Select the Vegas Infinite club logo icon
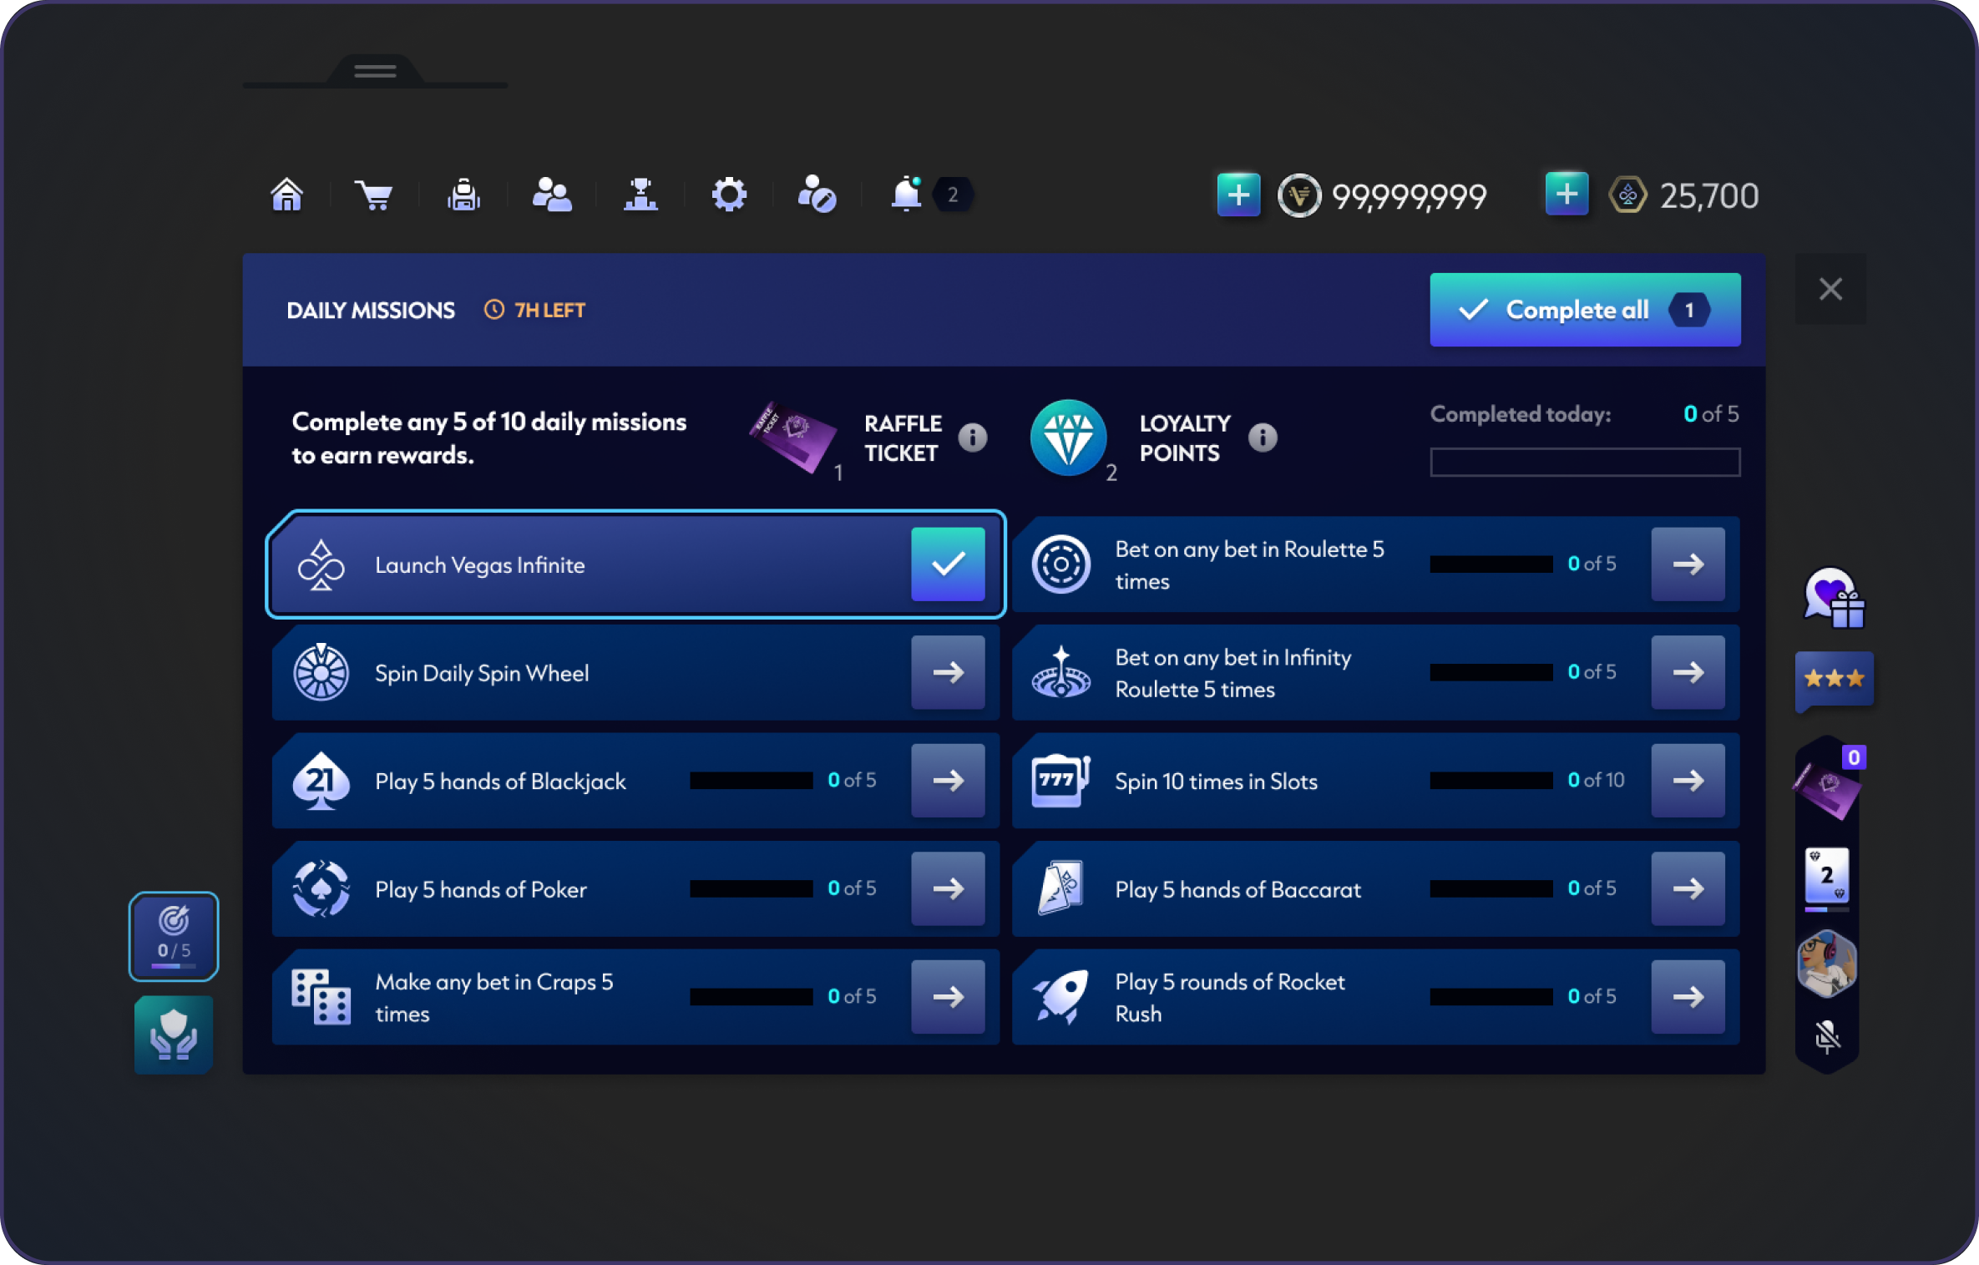The image size is (1979, 1265). tap(321, 564)
